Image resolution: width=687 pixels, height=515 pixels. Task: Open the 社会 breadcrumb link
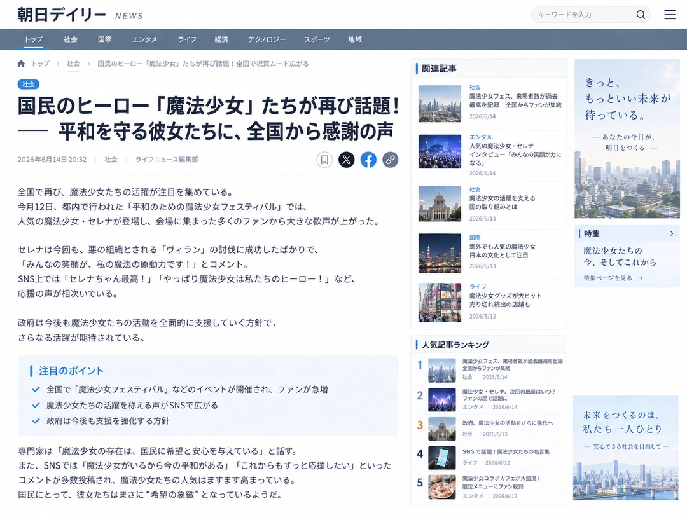73,64
